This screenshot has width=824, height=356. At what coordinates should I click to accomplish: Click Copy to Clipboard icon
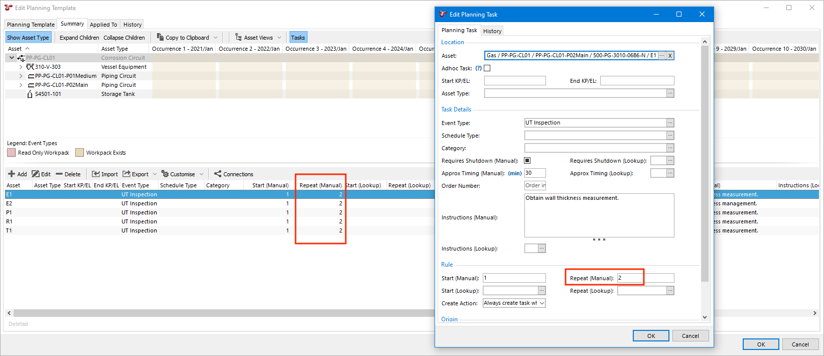coord(160,37)
